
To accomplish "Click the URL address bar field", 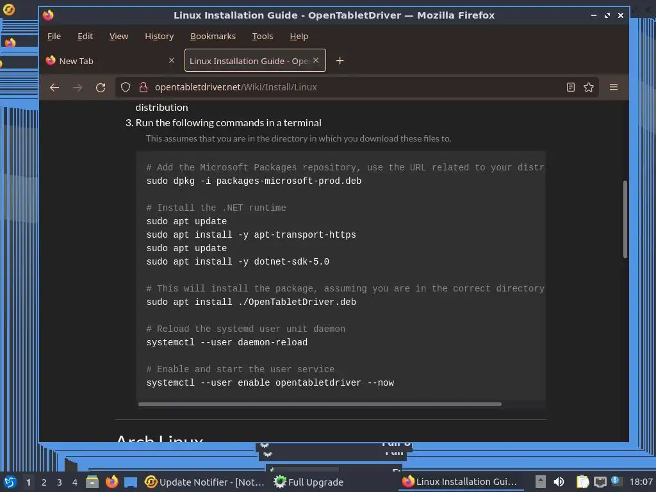I will (356, 87).
